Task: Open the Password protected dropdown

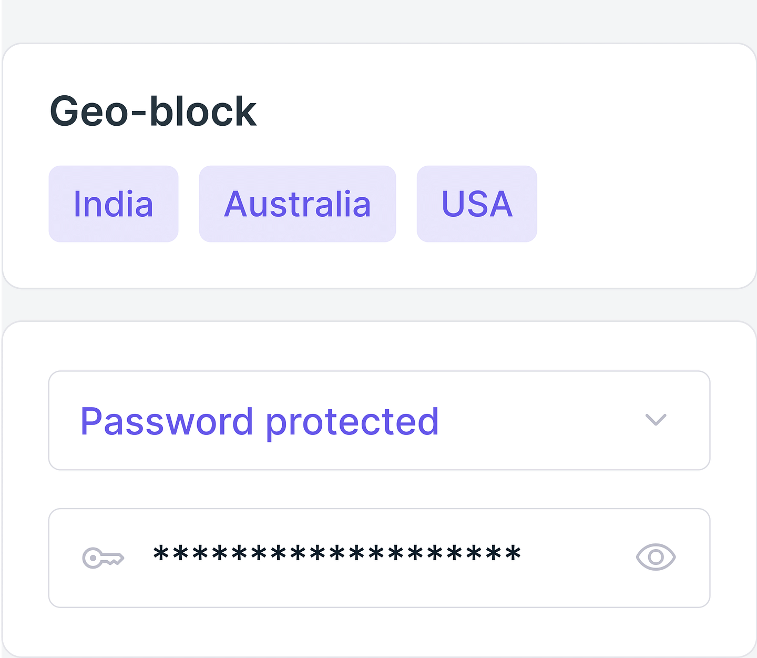Action: [x=379, y=421]
